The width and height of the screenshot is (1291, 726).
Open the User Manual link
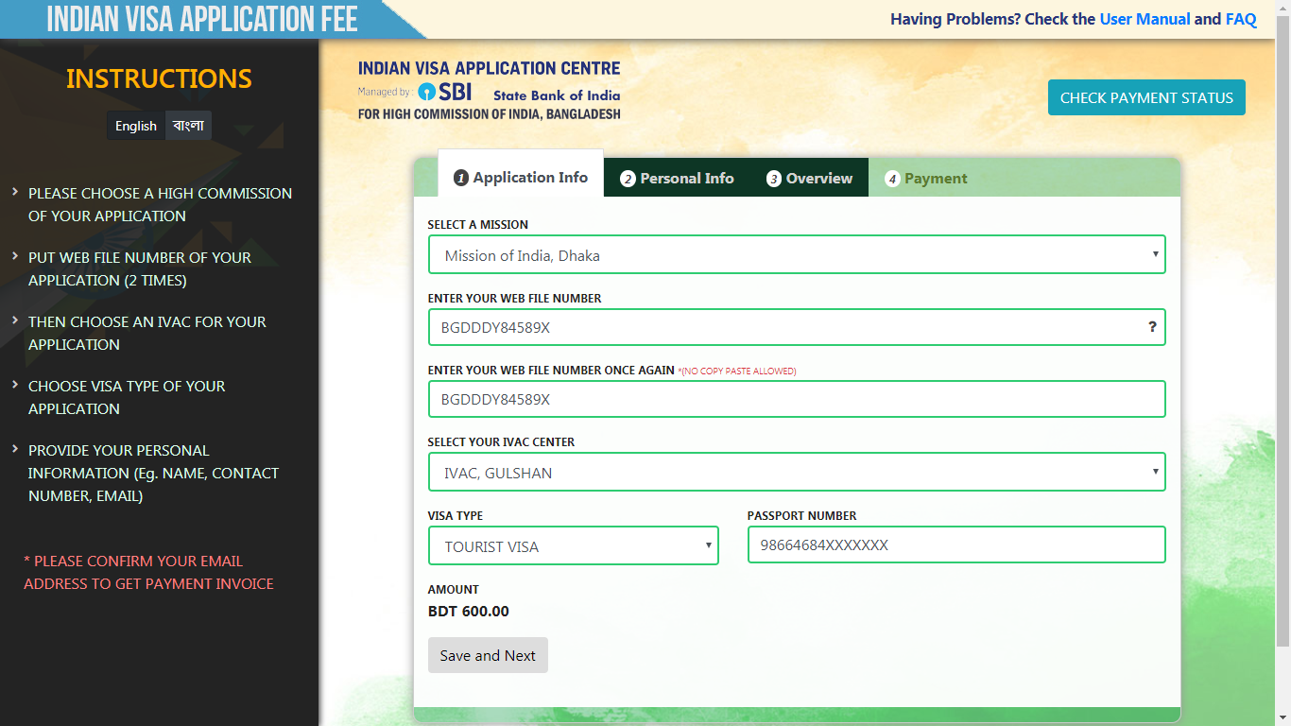1145,18
